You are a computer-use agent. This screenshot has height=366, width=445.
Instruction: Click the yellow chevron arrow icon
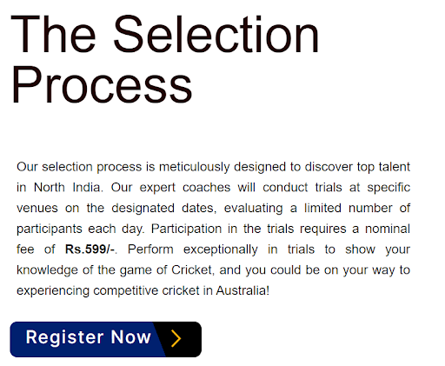point(176,338)
